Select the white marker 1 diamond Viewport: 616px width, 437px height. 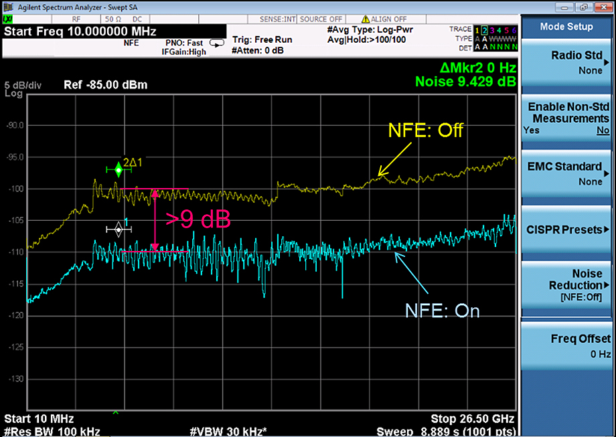[119, 230]
